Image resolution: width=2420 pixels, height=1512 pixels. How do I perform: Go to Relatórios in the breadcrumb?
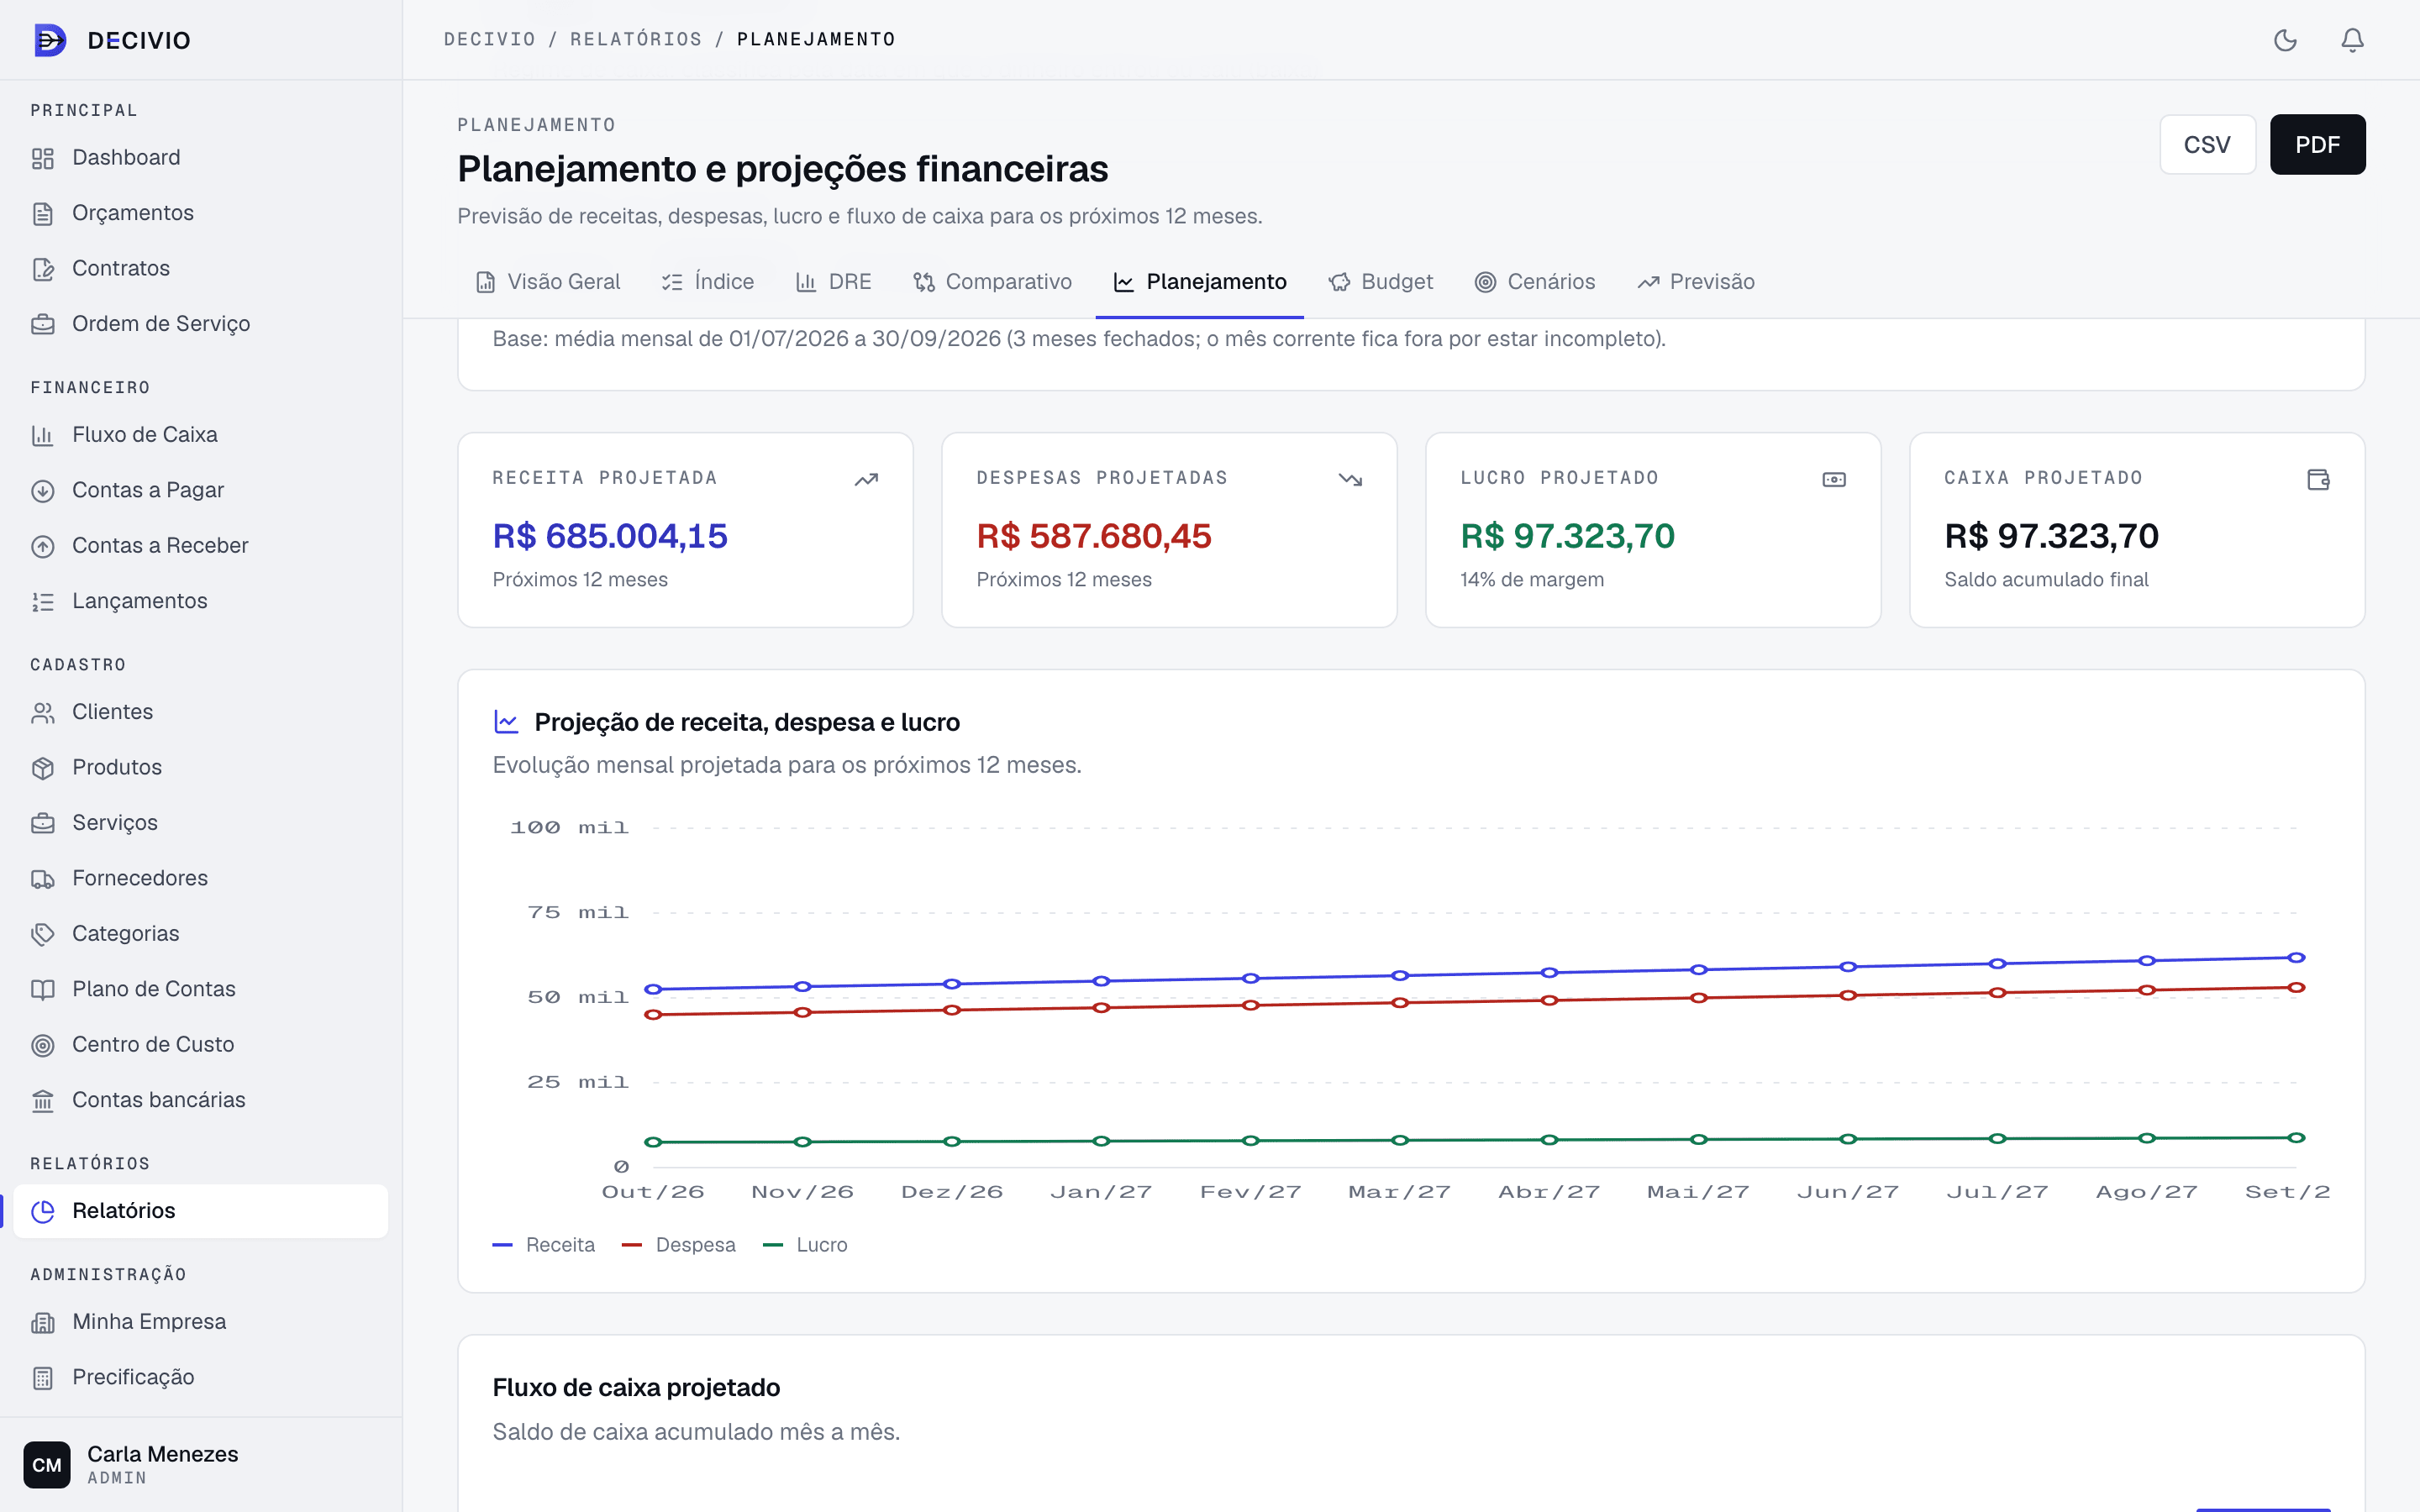click(x=636, y=40)
